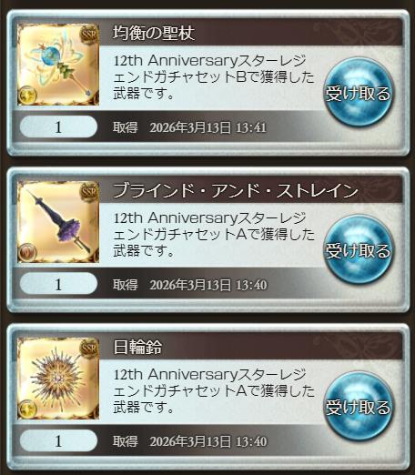Viewport: 415px width, 475px height.
Task: Click the quantity 1 pill under 均衡の聖杖
Action: pyautogui.click(x=58, y=126)
